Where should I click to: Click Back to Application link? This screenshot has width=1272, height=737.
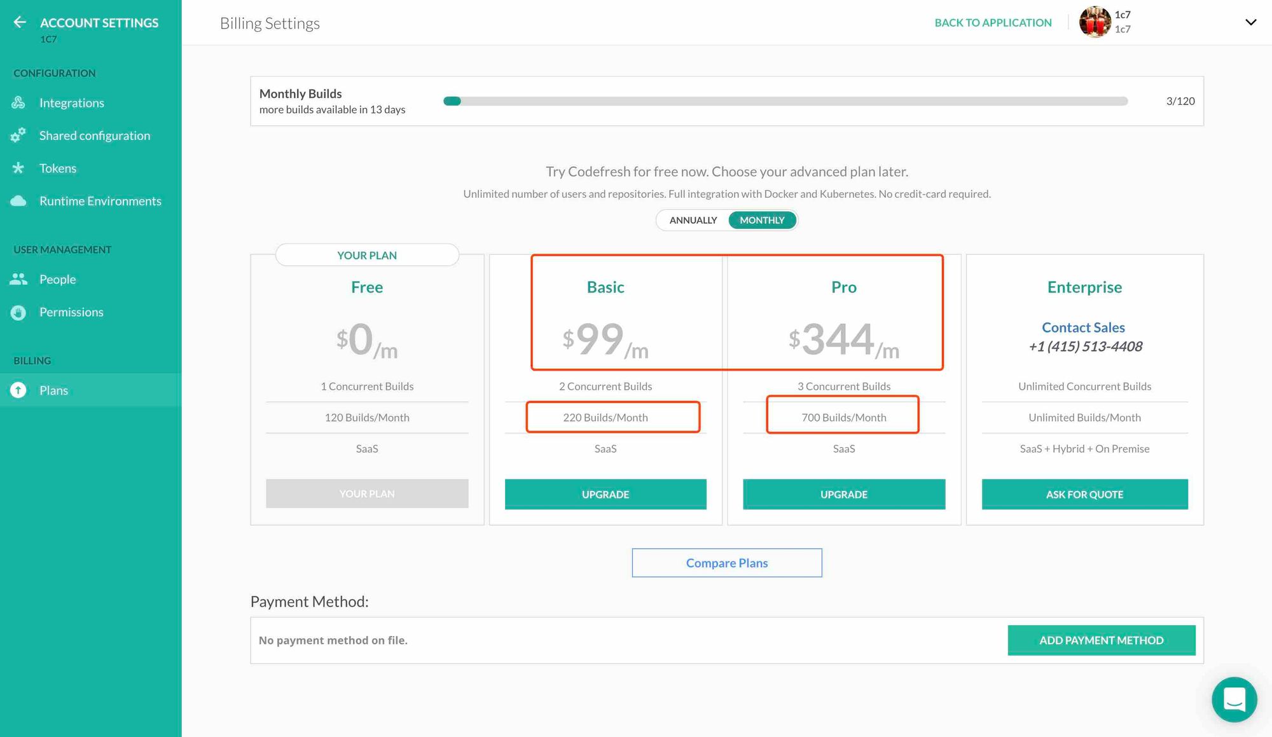(993, 23)
